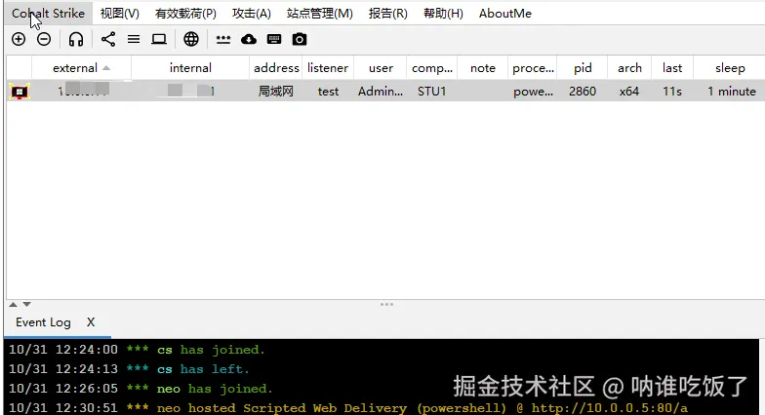
Task: Select the STU1 computer cell
Action: coord(431,92)
